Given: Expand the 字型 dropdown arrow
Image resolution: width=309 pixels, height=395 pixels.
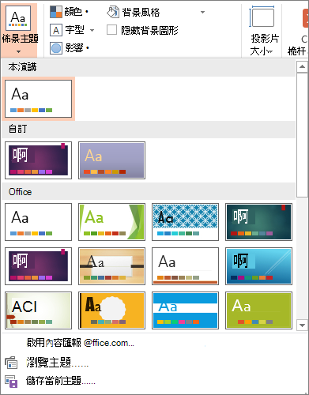Looking at the screenshot, I should pos(92,30).
